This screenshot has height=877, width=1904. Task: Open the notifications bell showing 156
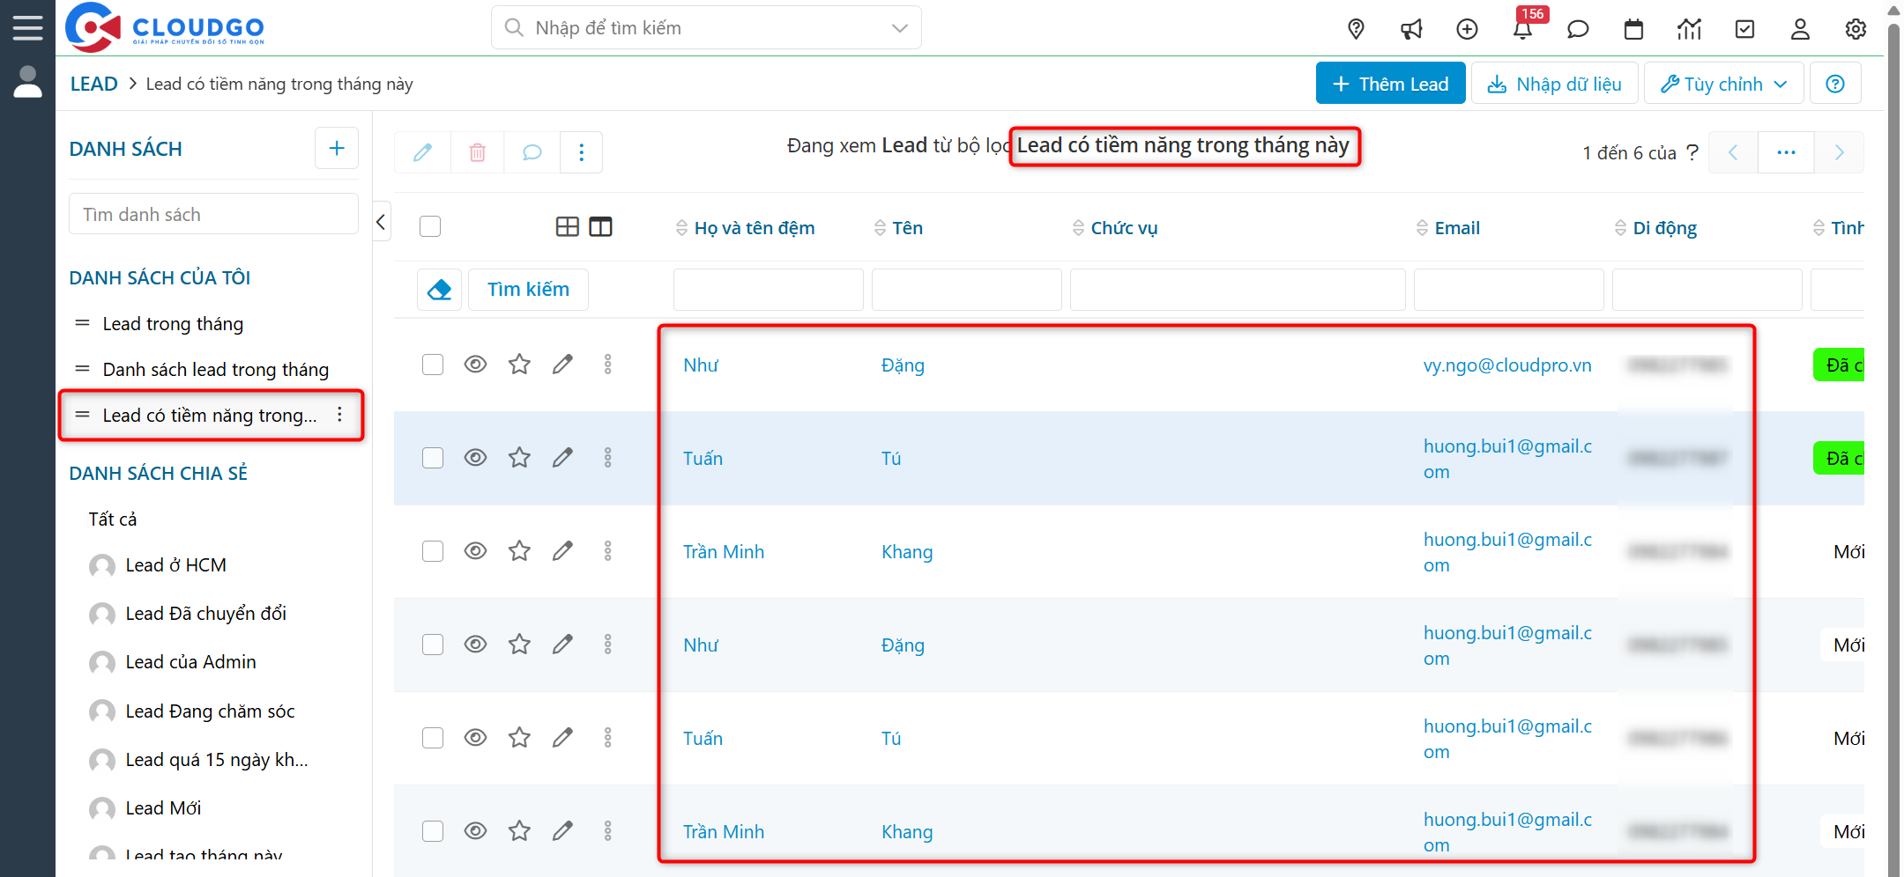1523,28
